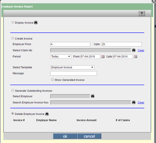Select the Employer Name column header

click(x=46, y=120)
